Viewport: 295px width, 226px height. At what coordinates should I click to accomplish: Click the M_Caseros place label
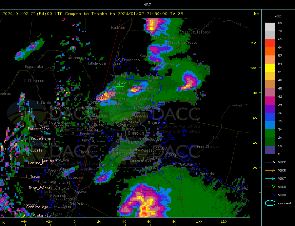(x=157, y=122)
